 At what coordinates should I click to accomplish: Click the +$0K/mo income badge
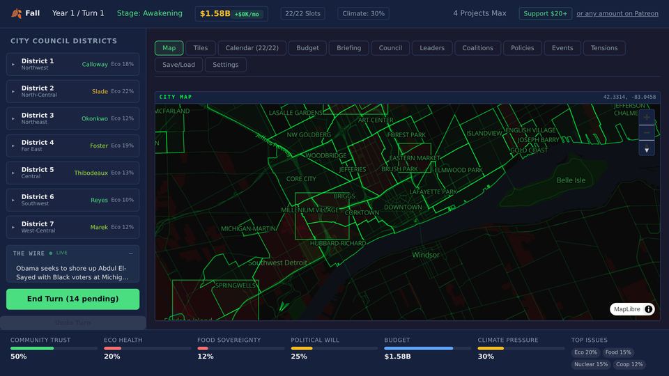pyautogui.click(x=247, y=14)
